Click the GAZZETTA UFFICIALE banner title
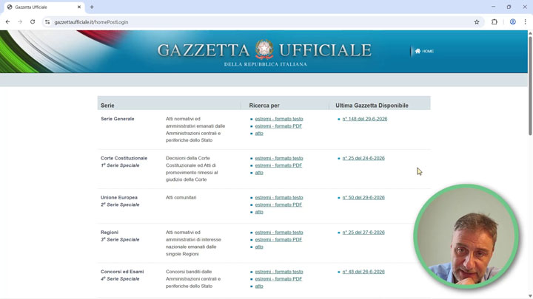The height and width of the screenshot is (299, 533). point(264,50)
